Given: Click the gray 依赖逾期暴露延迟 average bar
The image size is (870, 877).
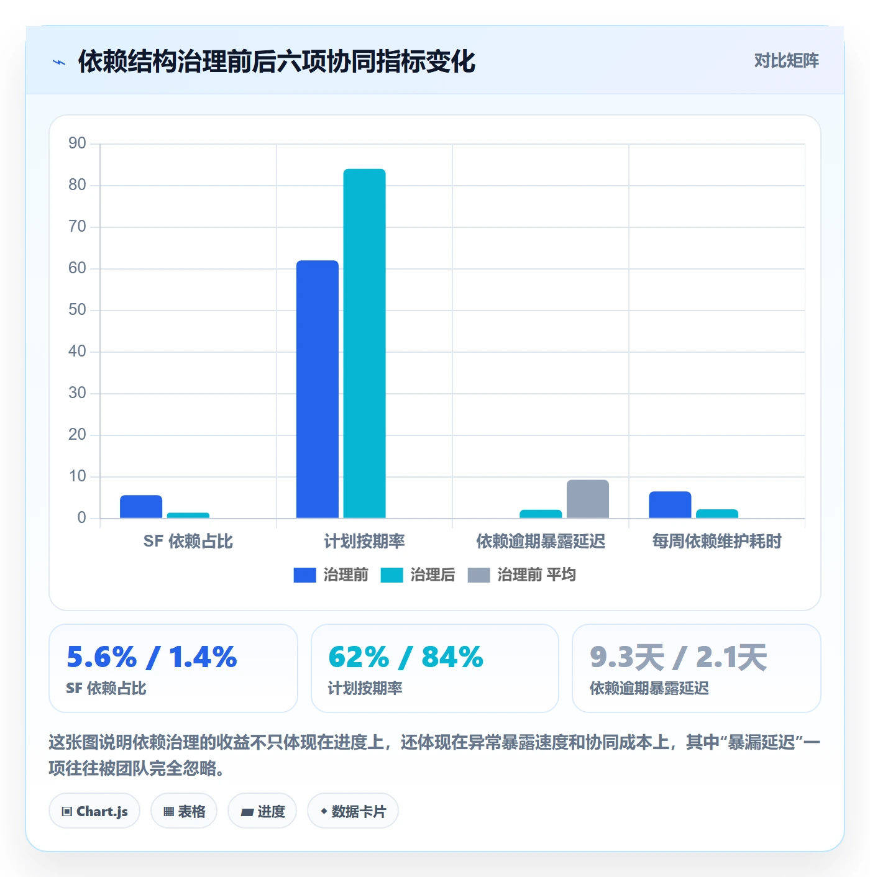Looking at the screenshot, I should [x=588, y=499].
